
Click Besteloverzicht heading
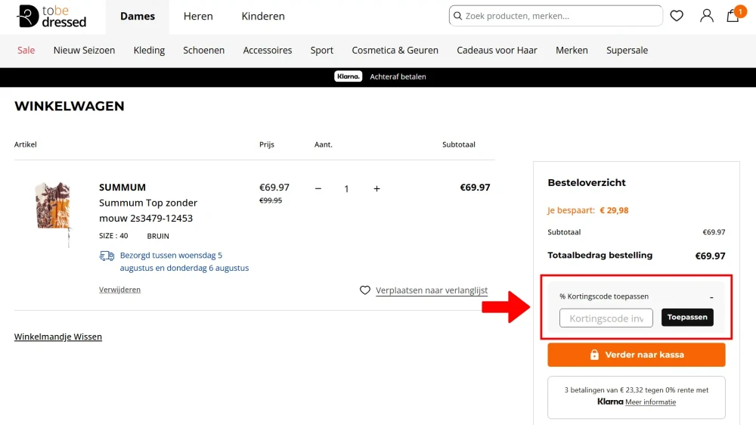[x=587, y=182]
